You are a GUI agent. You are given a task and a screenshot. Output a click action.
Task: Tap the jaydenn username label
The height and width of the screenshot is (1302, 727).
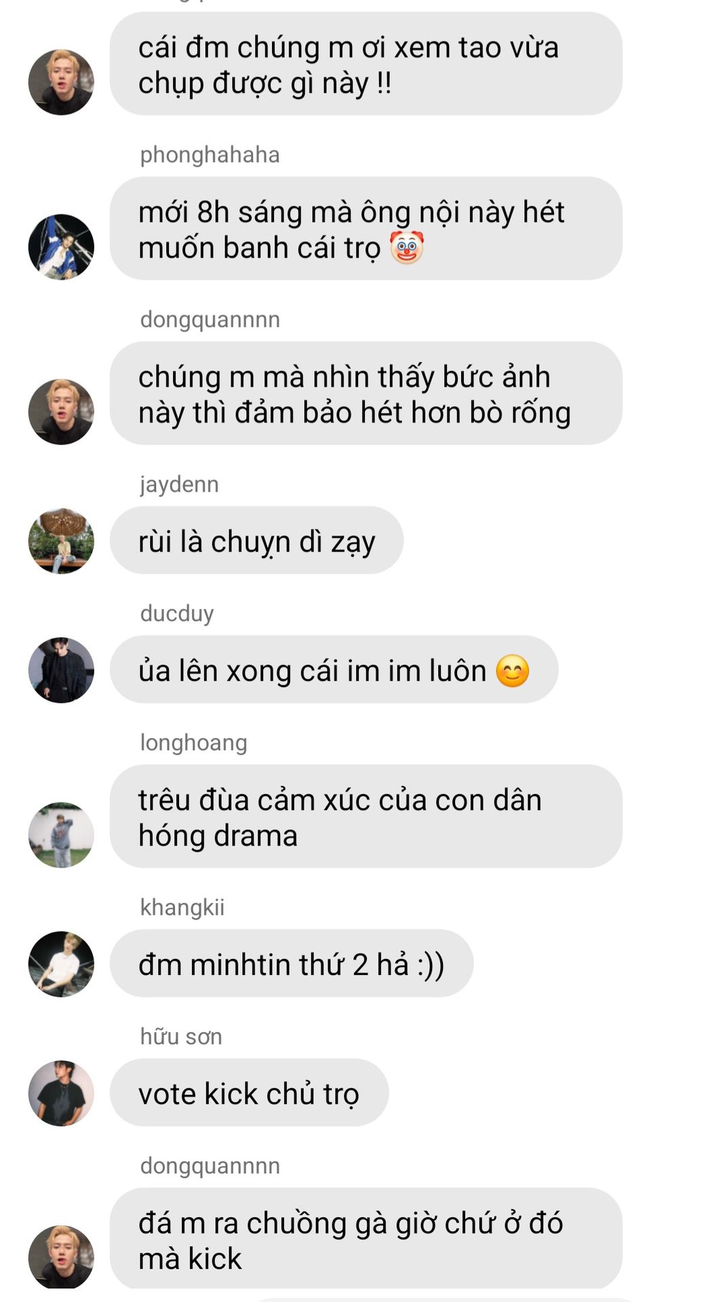click(179, 484)
